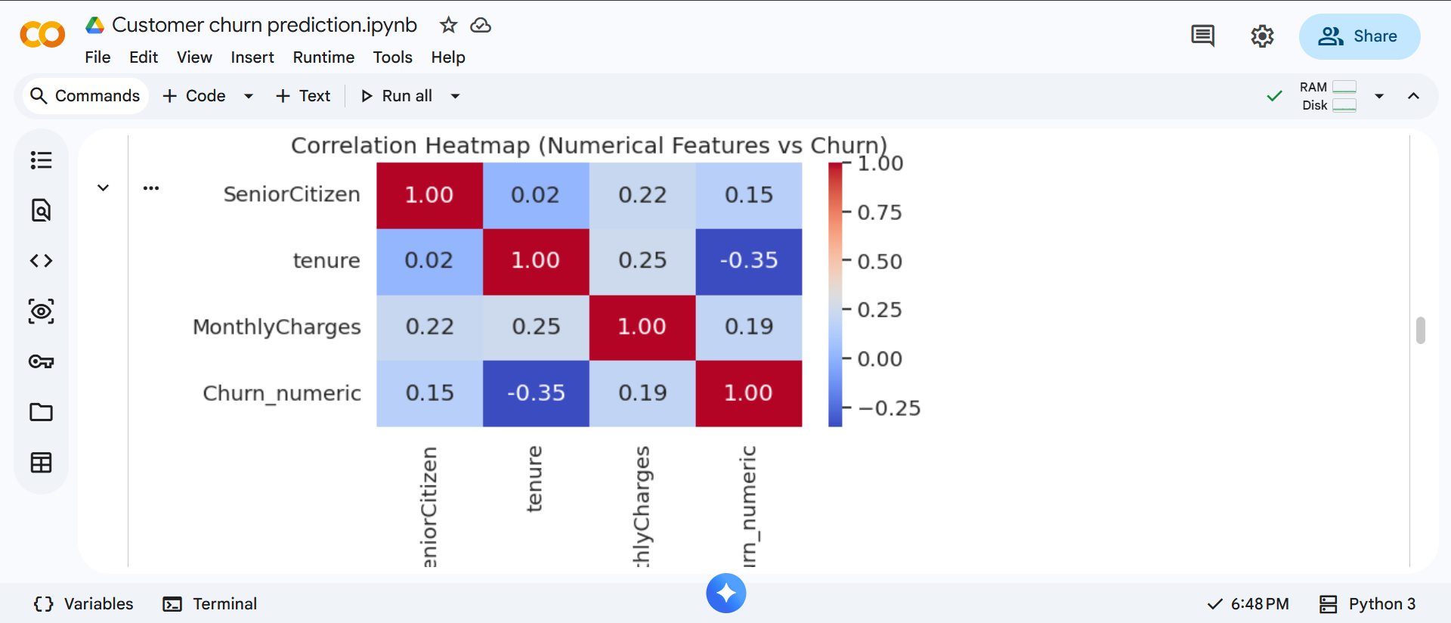Expand the Run all dropdown arrow
1451x623 pixels.
coord(455,96)
